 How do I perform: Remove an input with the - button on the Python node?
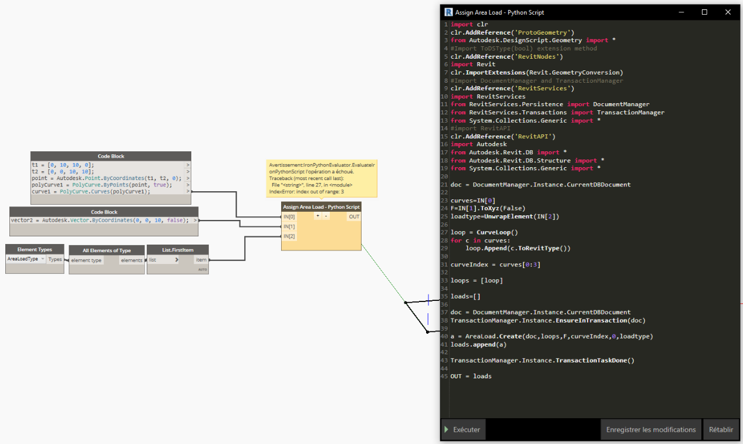(326, 216)
